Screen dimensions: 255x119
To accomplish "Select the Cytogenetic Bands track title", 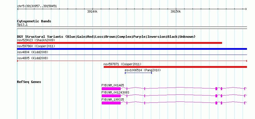I will (x=34, y=21).
